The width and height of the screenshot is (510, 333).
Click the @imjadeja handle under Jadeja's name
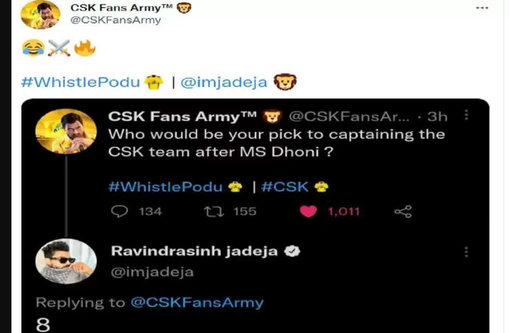[152, 272]
